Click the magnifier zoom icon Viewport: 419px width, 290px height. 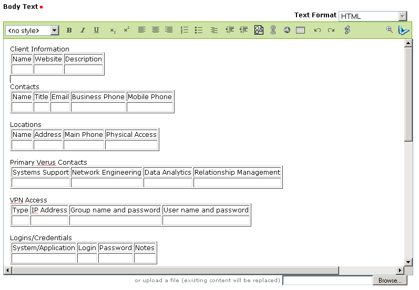(x=390, y=30)
